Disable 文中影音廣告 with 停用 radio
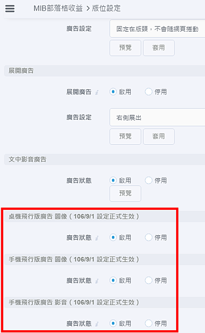This screenshot has width=205, height=333. pos(148,180)
